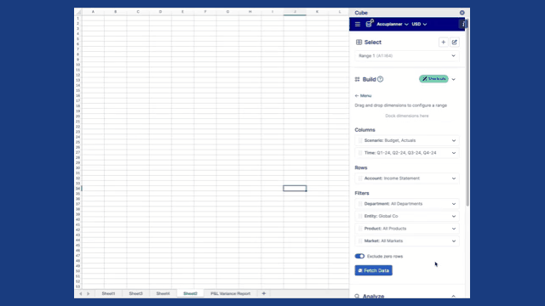
Task: Expand the Analyze section
Action: (453, 296)
